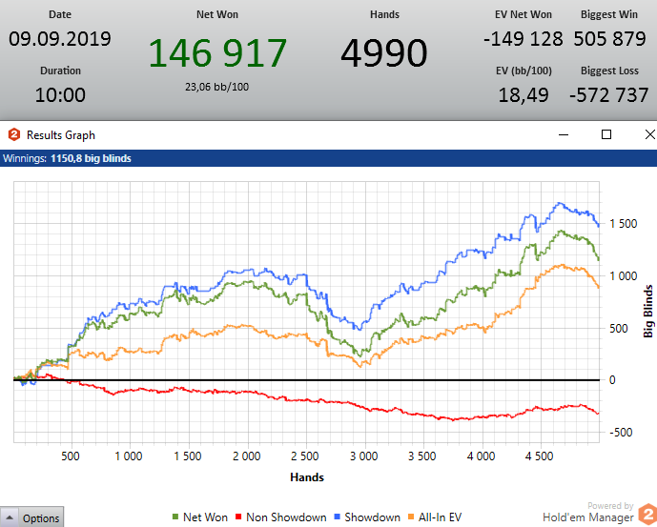Toggle the green Net Won legend swatch
The image size is (657, 527).
point(175,517)
